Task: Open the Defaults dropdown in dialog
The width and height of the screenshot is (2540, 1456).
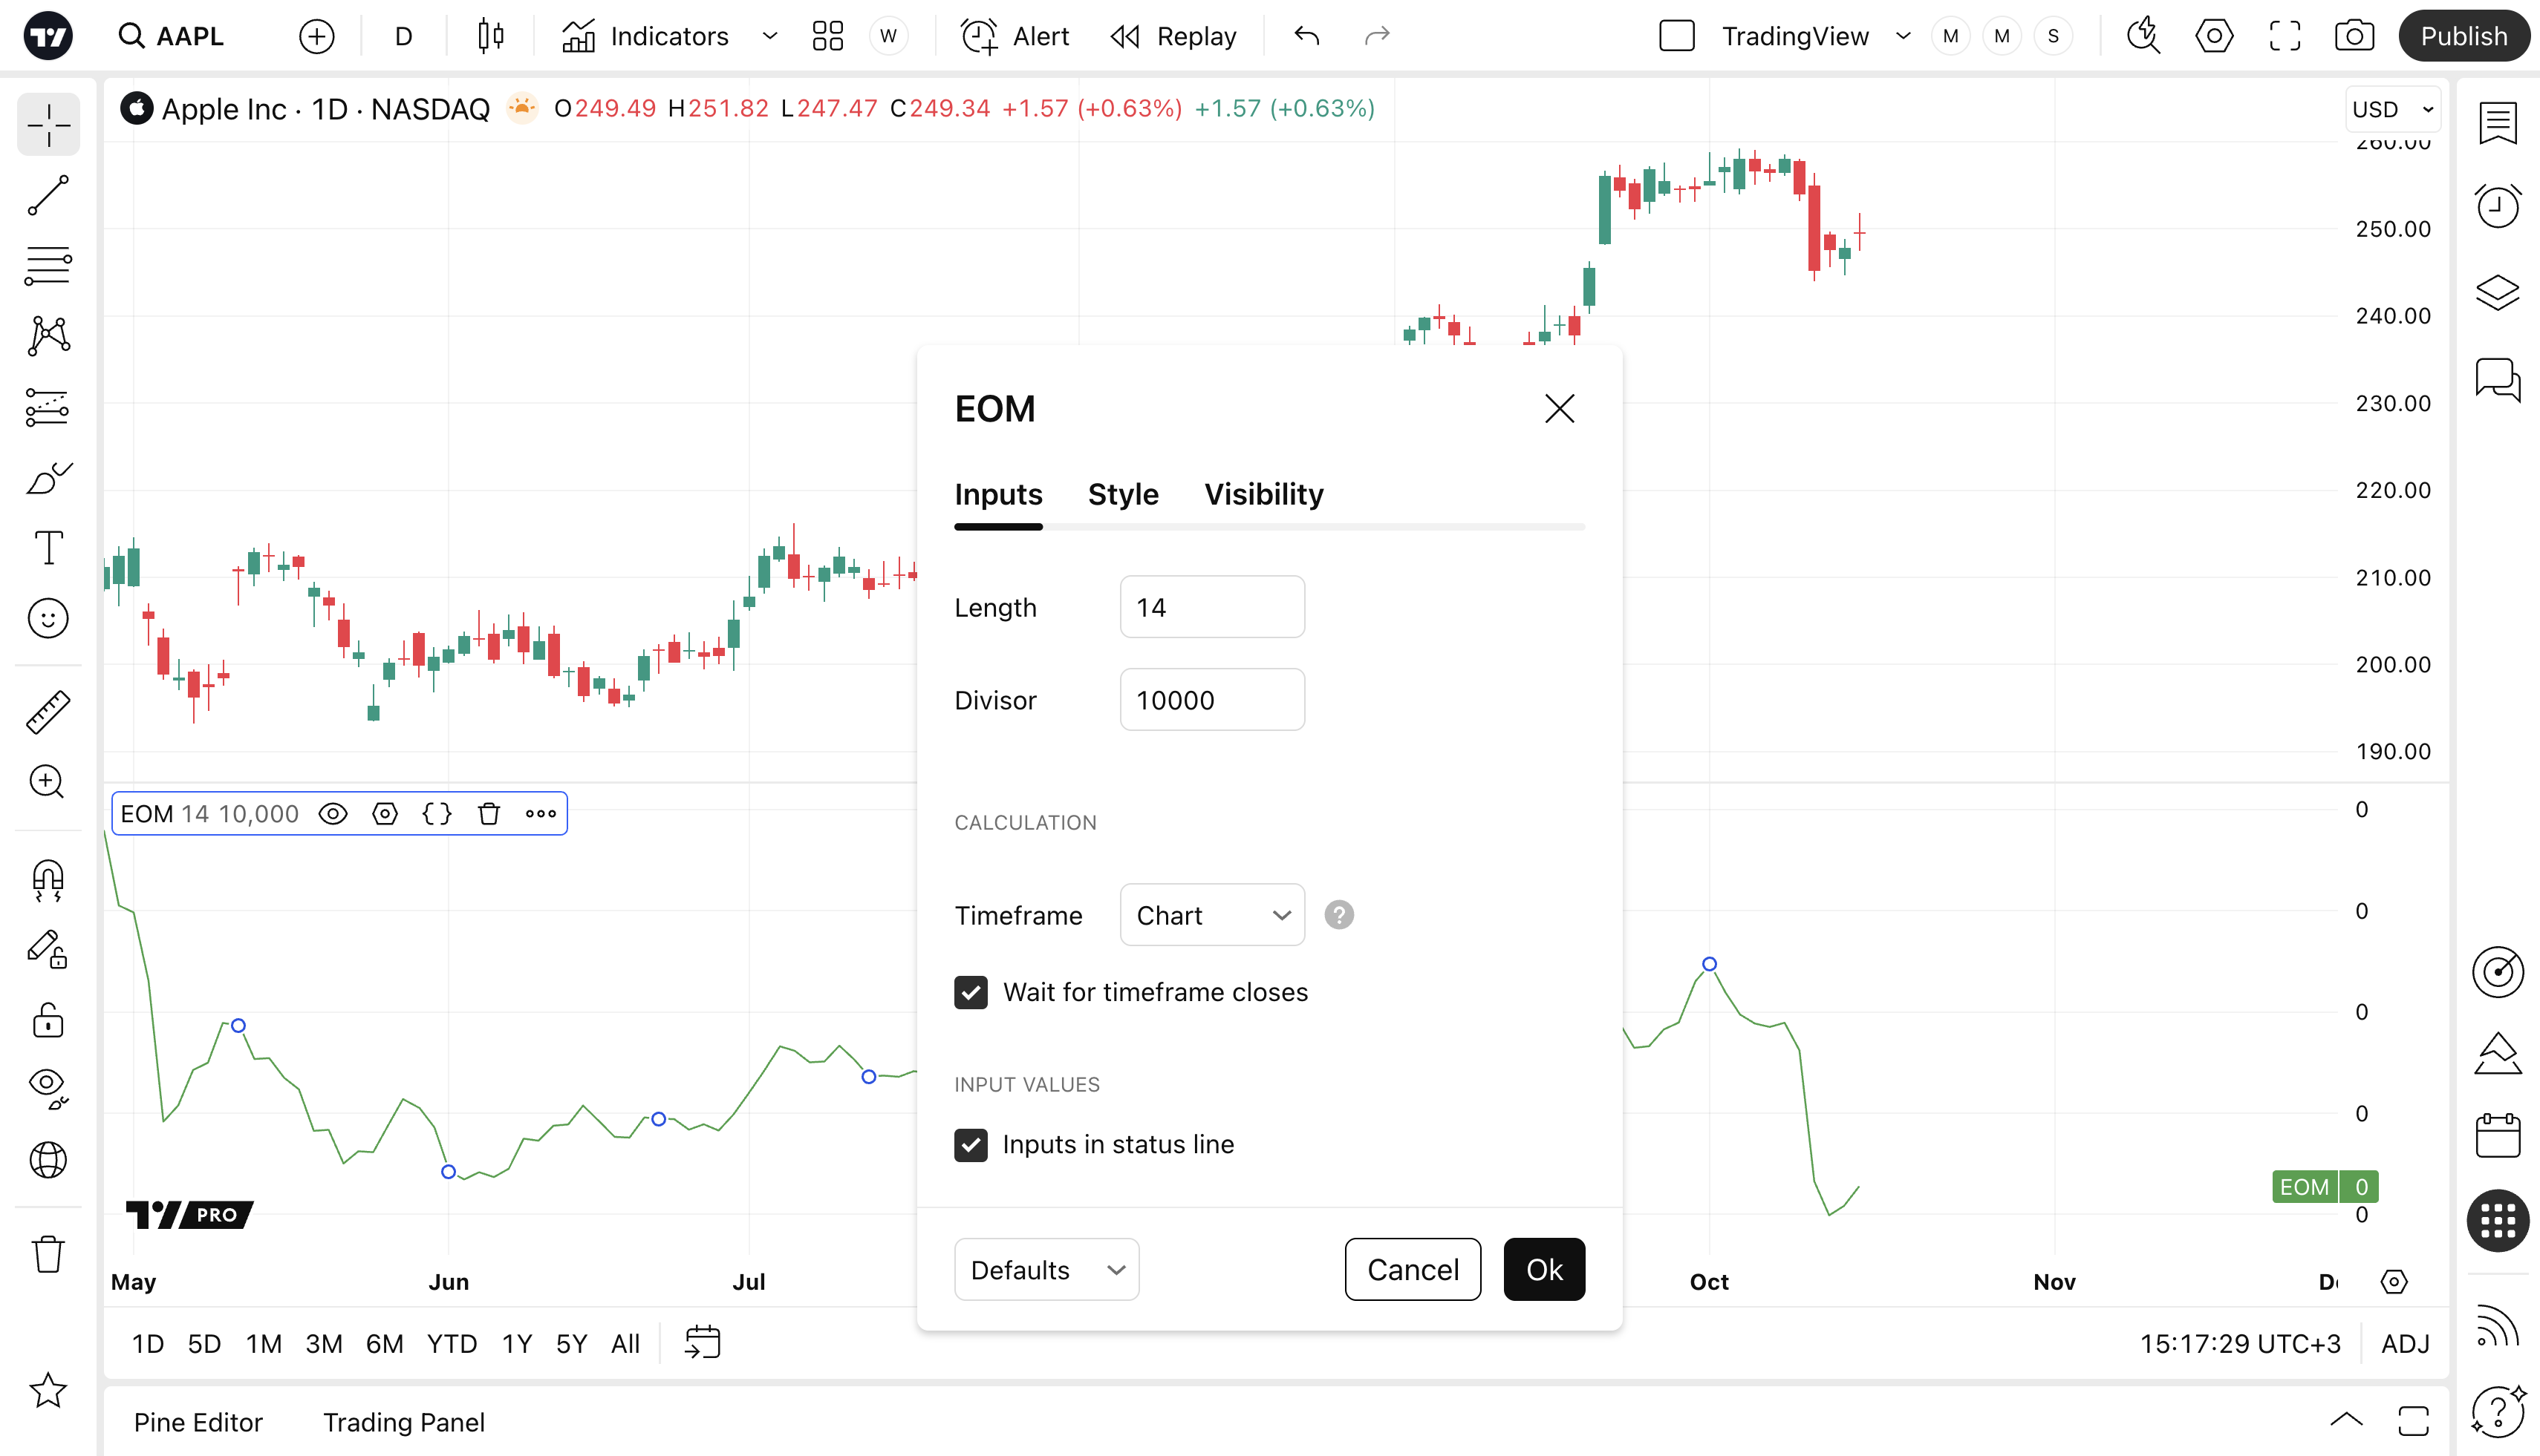Action: click(x=1046, y=1270)
